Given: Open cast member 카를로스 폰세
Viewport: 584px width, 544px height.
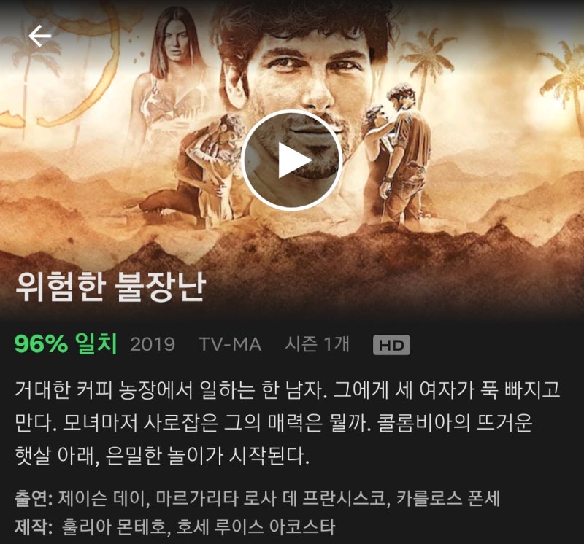Looking at the screenshot, I should pyautogui.click(x=447, y=498).
